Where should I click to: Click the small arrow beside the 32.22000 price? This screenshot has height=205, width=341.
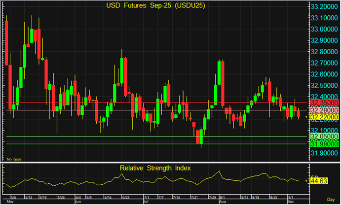(306, 117)
